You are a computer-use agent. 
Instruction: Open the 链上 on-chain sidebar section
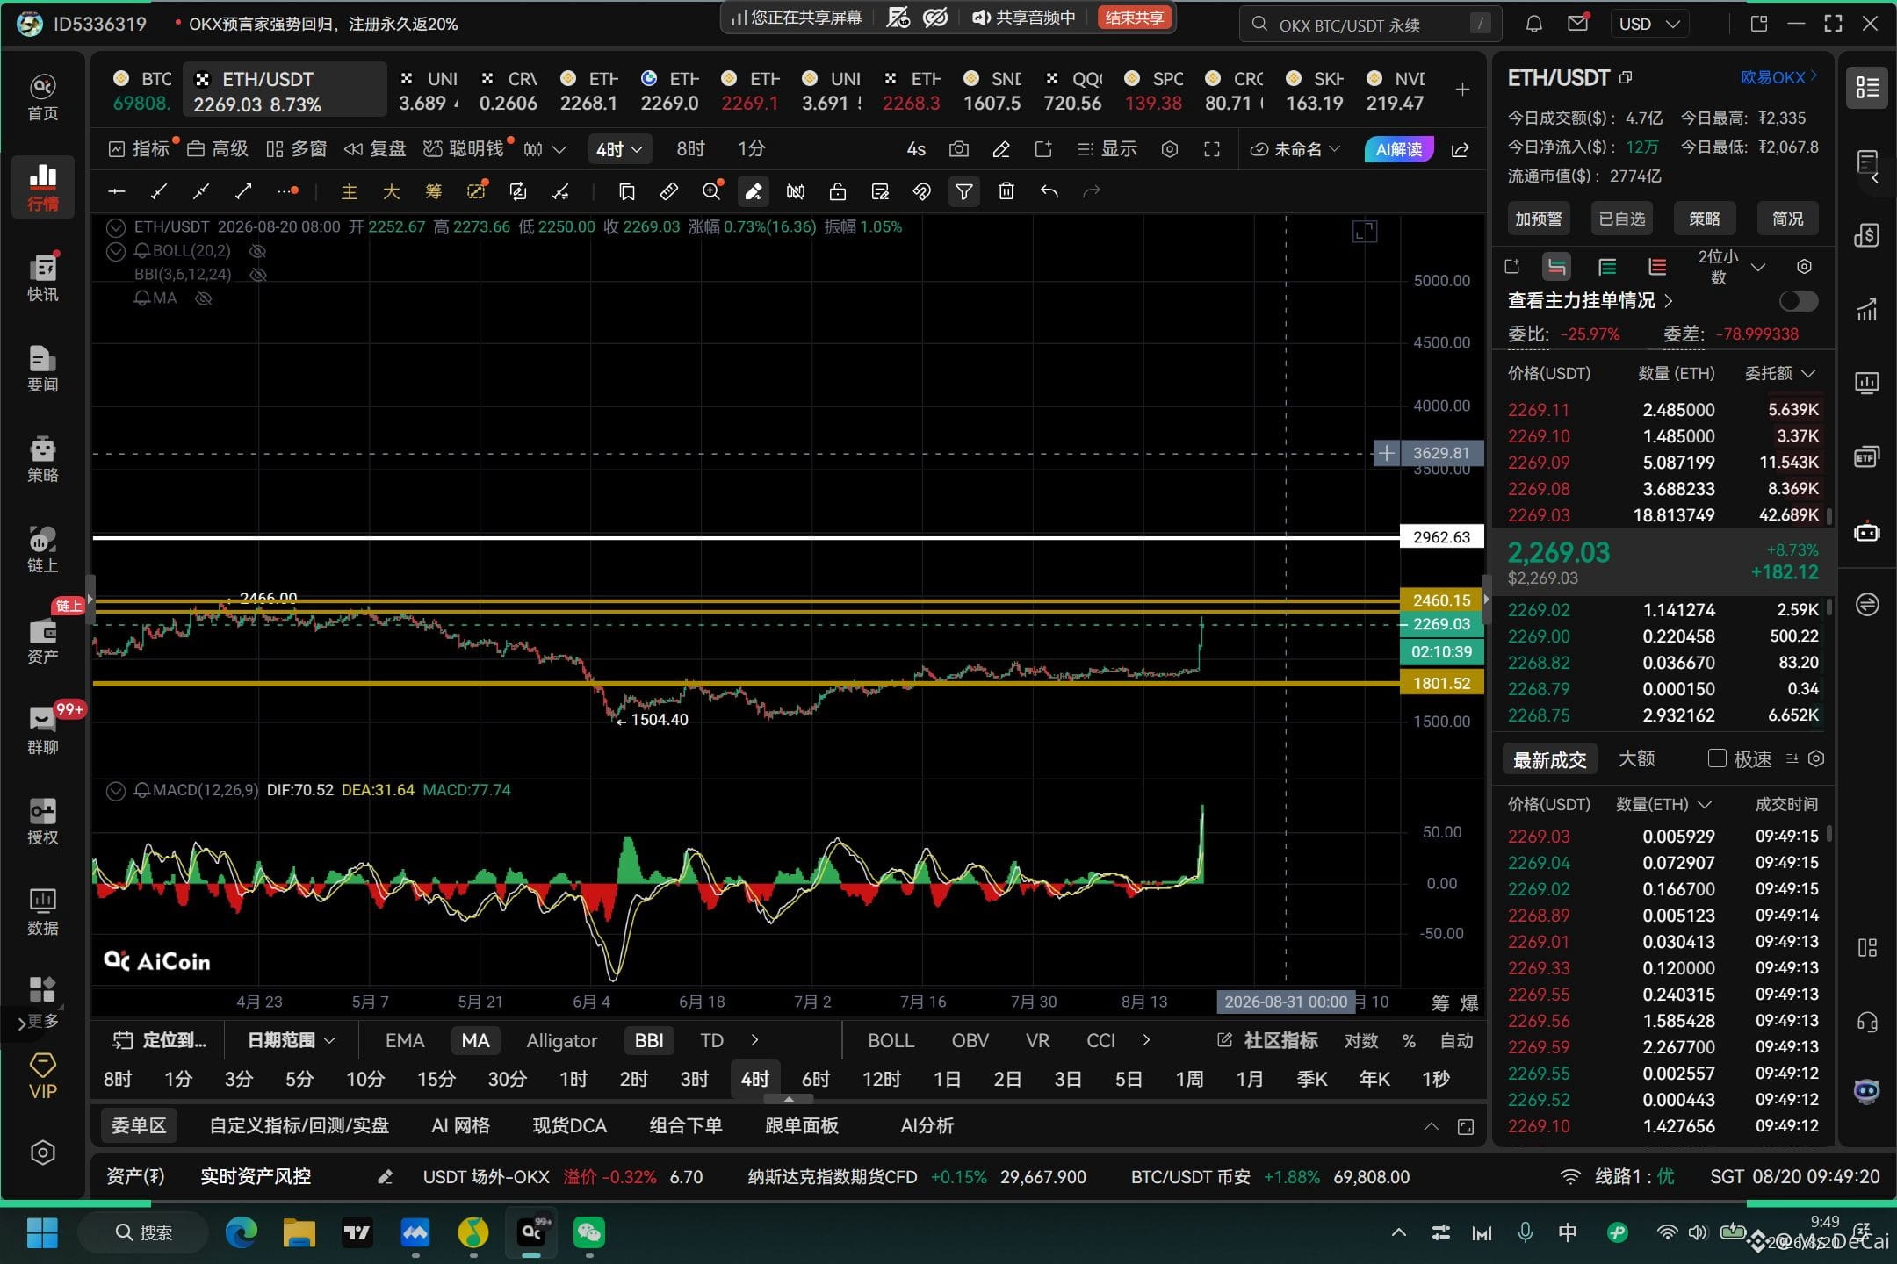42,549
